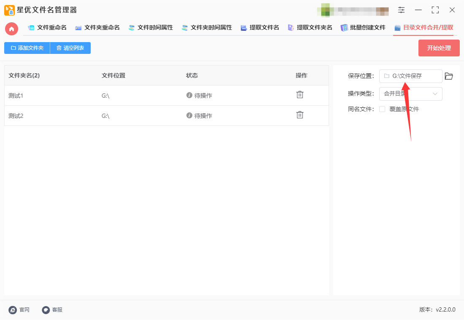Select the 提取文件夹名 tab
This screenshot has width=464, height=320.
click(310, 27)
